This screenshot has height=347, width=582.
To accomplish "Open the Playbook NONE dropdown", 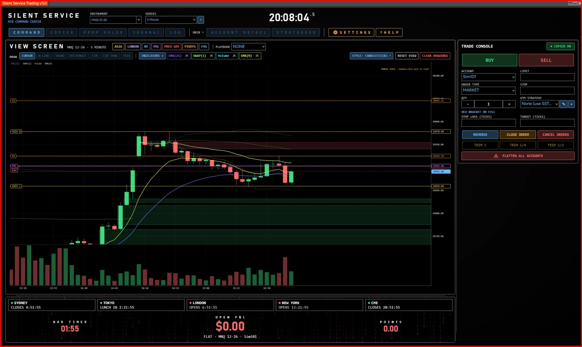I will 248,47.
